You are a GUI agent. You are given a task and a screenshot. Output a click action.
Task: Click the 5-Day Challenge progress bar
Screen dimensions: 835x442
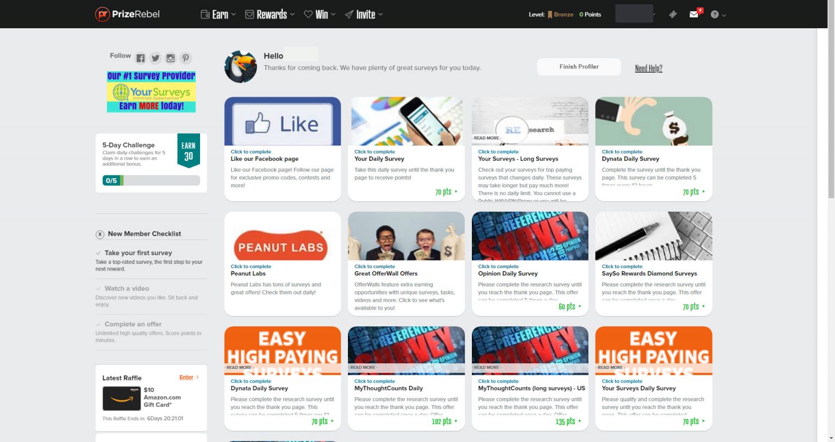click(151, 181)
